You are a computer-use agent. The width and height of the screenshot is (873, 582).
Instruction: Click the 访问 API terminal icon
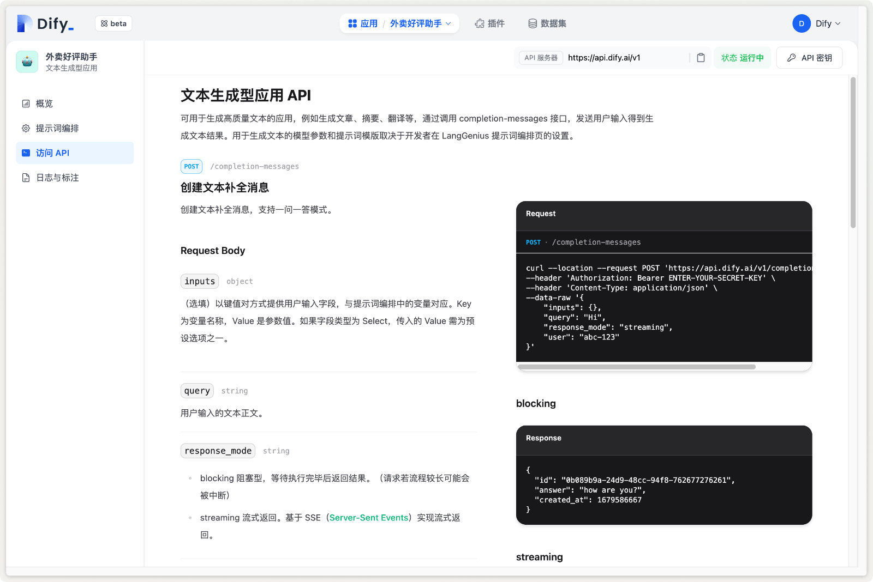pos(26,153)
